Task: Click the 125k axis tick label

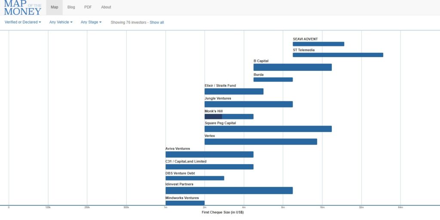Action: [x=48, y=208]
